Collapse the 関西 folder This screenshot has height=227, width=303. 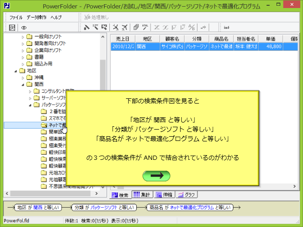click(23, 85)
